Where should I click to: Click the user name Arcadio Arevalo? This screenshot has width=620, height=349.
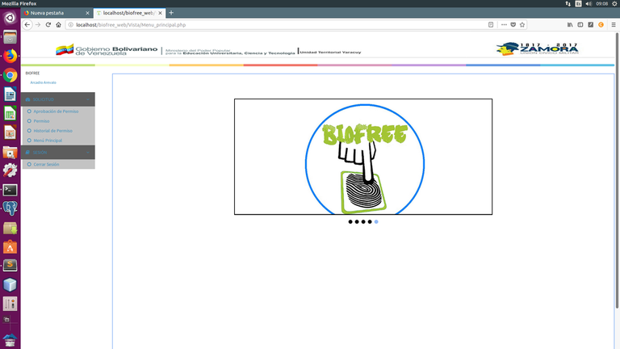[x=43, y=82]
